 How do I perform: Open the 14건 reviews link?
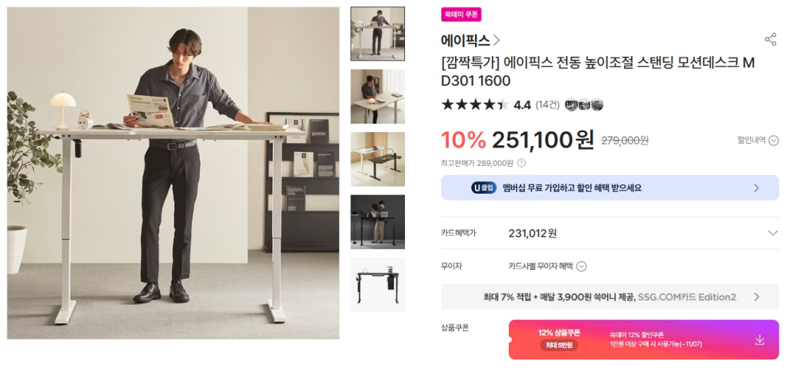pyautogui.click(x=547, y=105)
